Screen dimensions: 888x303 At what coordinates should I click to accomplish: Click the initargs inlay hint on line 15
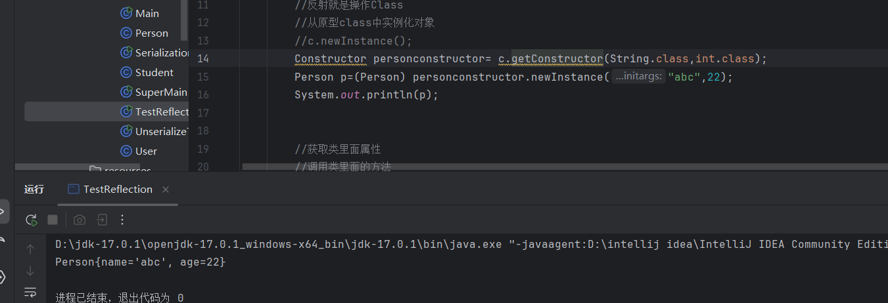(638, 77)
